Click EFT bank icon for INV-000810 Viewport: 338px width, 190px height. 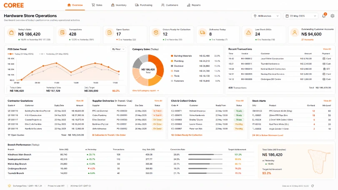click(324, 69)
